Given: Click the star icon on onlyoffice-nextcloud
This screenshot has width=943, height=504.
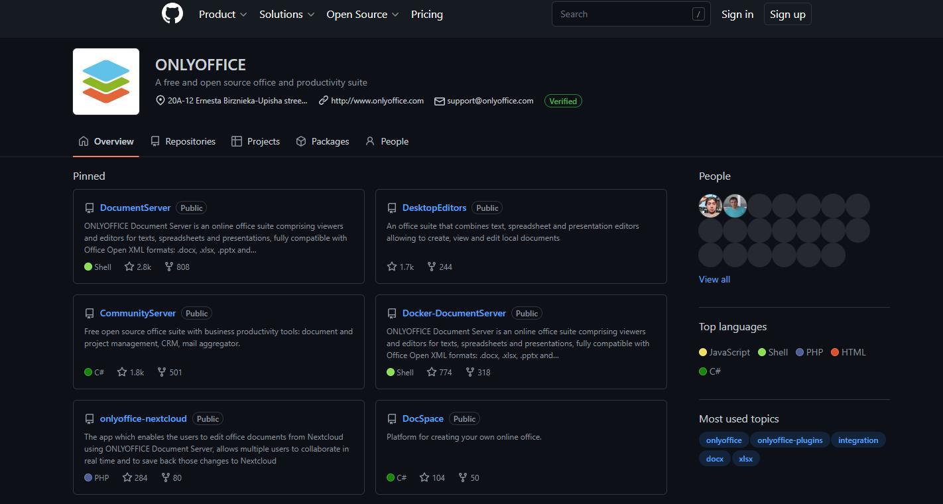Looking at the screenshot, I should click(x=127, y=477).
